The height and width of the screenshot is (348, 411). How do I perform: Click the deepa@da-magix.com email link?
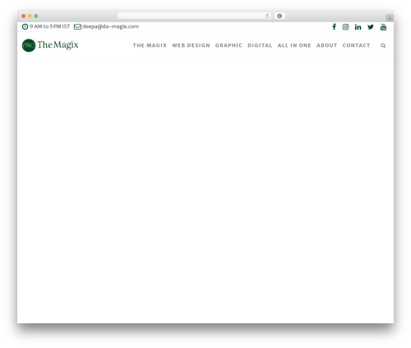[x=111, y=26]
